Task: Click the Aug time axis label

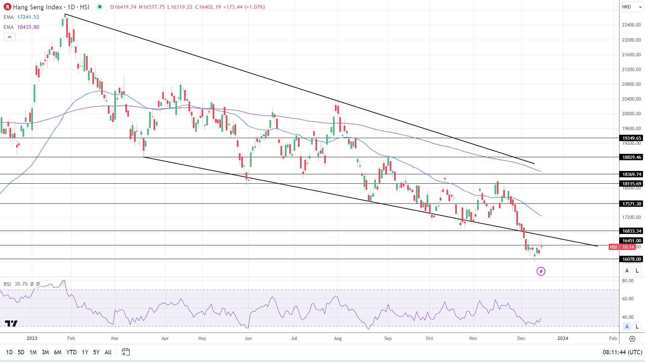Action: coord(338,338)
